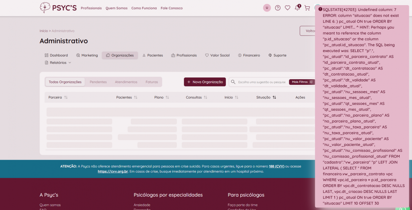Open Suporte tab
The height and width of the screenshot is (210, 412).
(277, 55)
